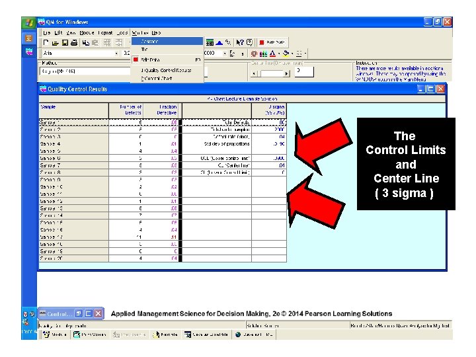Open the decimal format dropdown arrow
Viewport: 476px width, 357px height.
(x=225, y=54)
